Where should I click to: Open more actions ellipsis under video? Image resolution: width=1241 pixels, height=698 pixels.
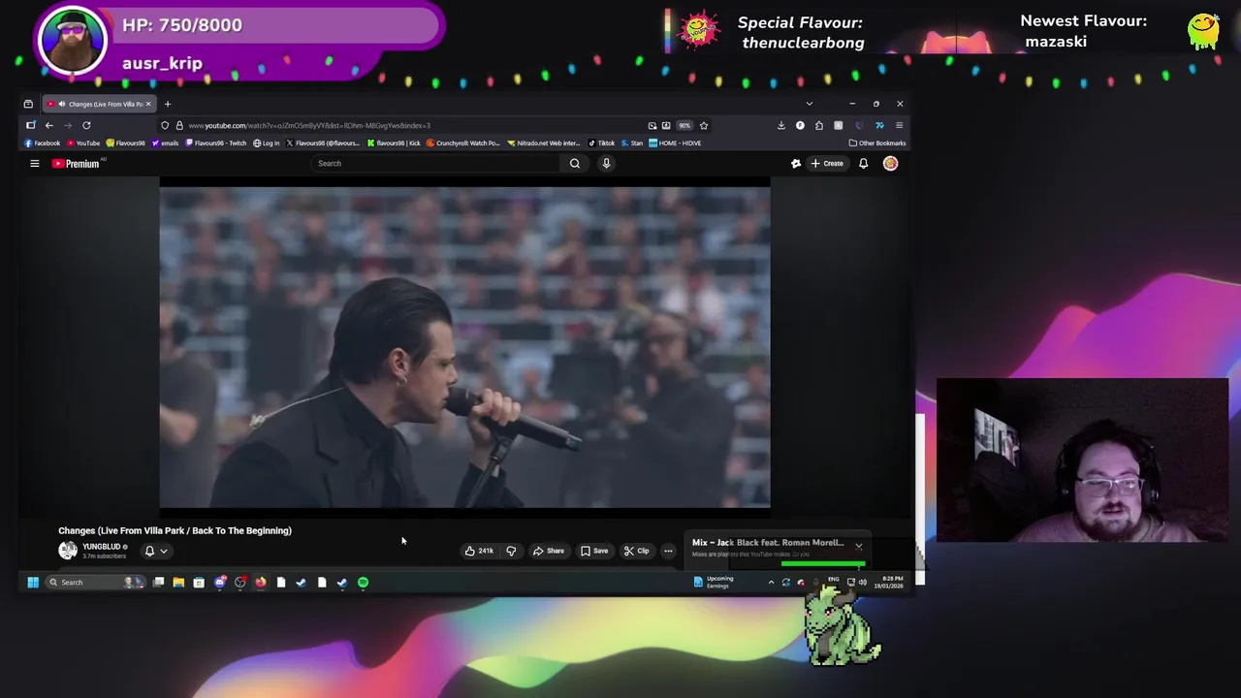click(x=668, y=551)
